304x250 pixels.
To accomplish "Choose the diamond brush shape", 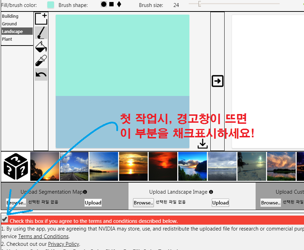I will (x=119, y=4).
